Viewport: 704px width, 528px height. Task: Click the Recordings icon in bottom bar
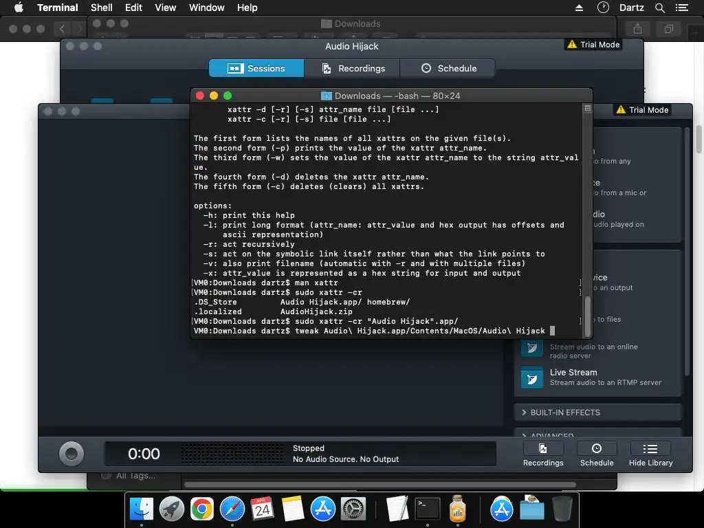point(543,448)
